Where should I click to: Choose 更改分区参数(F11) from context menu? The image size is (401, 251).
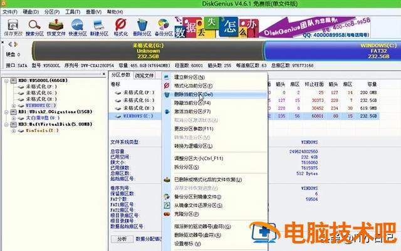[x=215, y=129]
